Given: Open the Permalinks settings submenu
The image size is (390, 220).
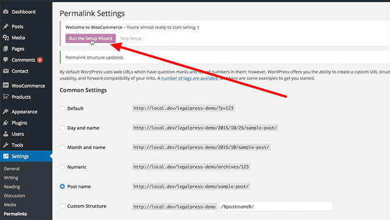Looking at the screenshot, I should point(15,214).
